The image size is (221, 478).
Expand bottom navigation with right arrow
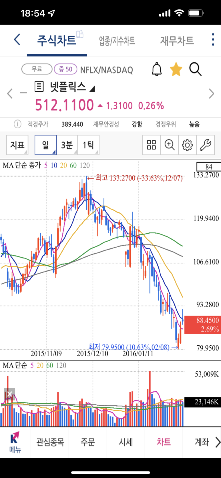(x=218, y=442)
